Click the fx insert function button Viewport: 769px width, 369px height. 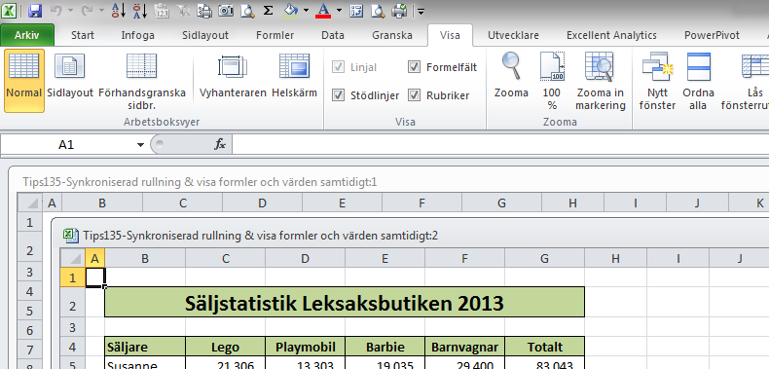pos(220,145)
